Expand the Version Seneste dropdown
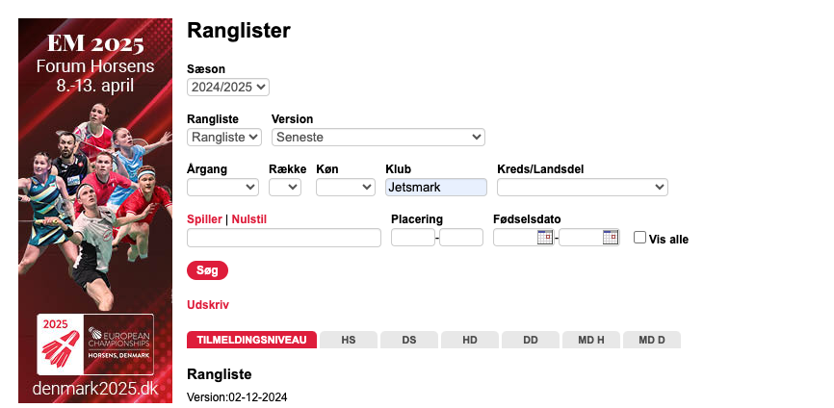834x408 pixels. [x=378, y=137]
